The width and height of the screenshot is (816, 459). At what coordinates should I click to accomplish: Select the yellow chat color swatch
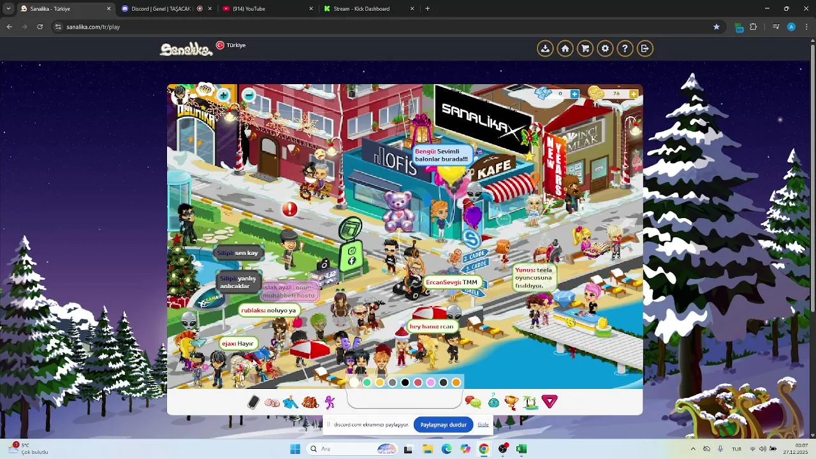pyautogui.click(x=380, y=382)
